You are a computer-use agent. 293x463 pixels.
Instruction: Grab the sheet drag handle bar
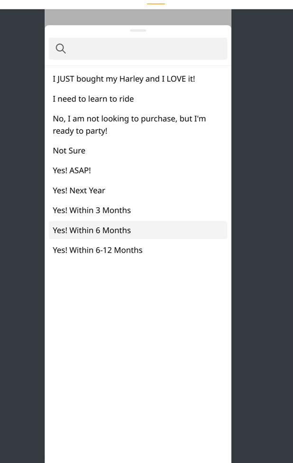pyautogui.click(x=138, y=30)
